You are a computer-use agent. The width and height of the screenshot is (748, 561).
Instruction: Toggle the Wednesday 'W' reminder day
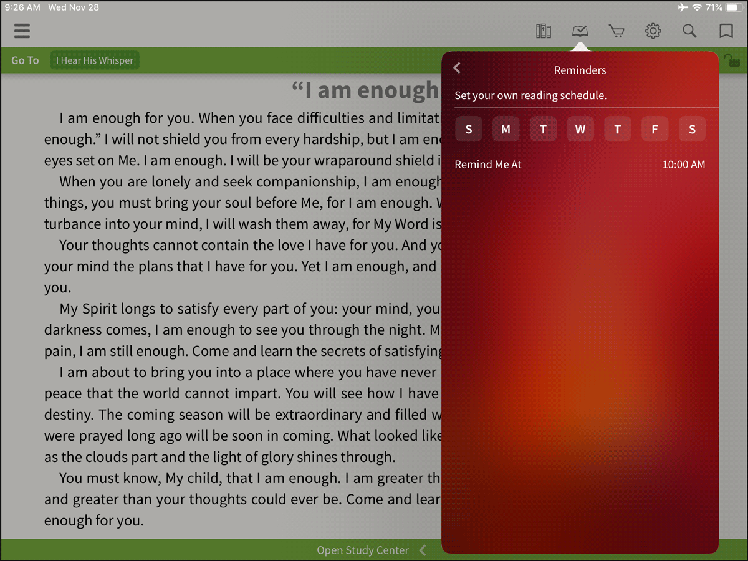point(580,130)
